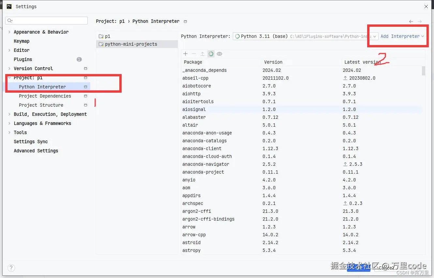Image resolution: width=434 pixels, height=278 pixels.
Task: Expand the Version Control section
Action: tap(9, 69)
